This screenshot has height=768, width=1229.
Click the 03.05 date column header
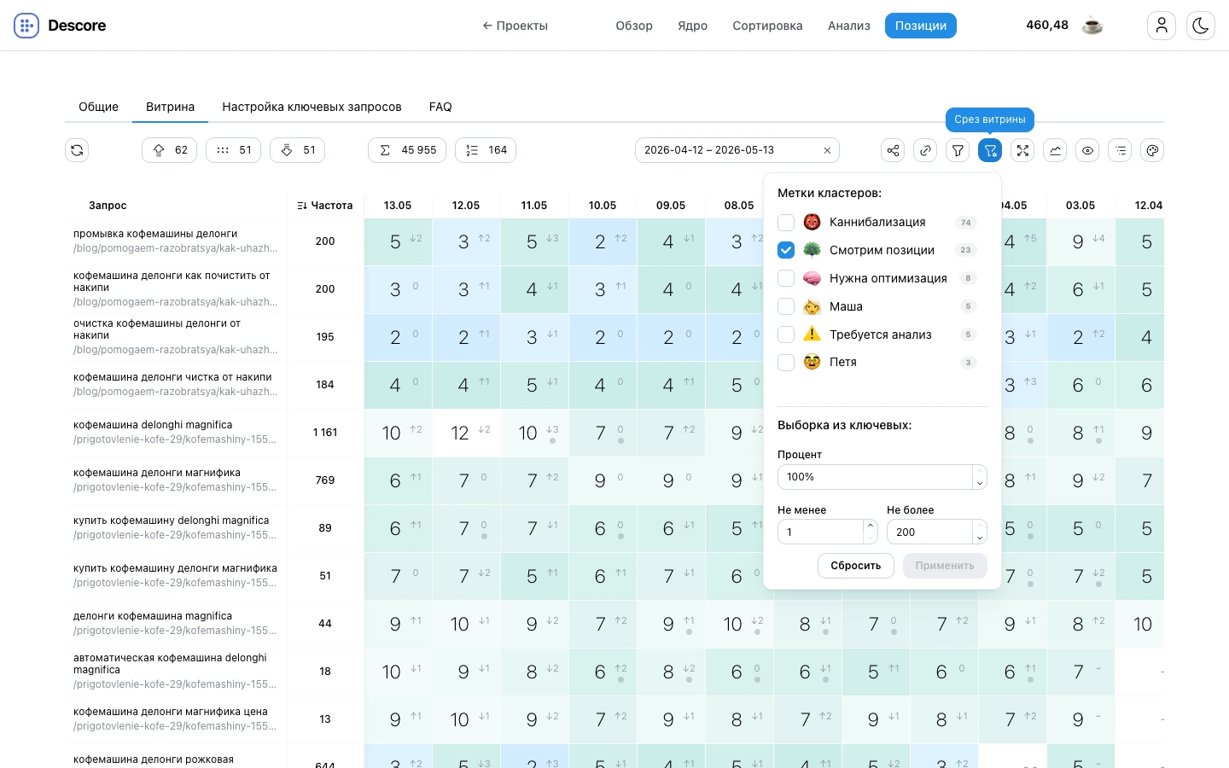click(x=1080, y=206)
